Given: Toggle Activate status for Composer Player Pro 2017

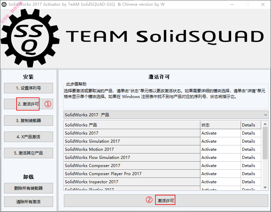Looking at the screenshot, I should click(220, 174).
